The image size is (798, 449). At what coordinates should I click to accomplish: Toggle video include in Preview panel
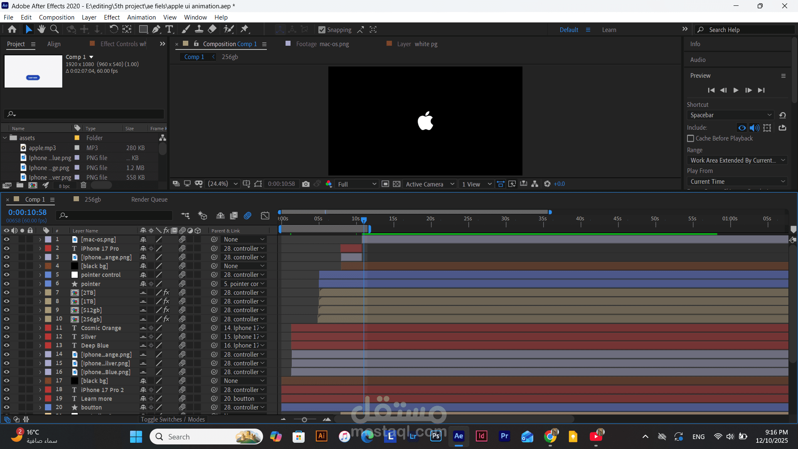[x=742, y=128]
